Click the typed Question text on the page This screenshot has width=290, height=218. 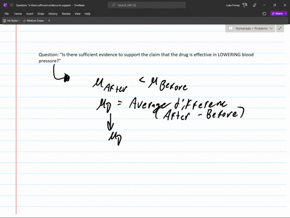tap(146, 58)
